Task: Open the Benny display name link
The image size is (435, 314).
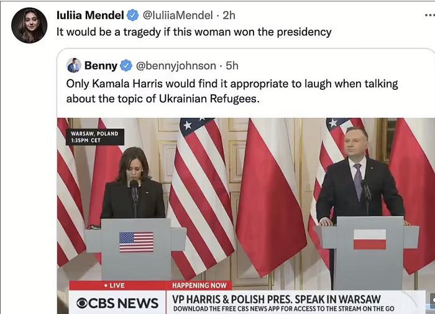Action: 101,66
